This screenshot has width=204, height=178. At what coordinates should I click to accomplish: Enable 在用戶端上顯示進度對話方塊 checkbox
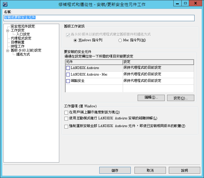tap(66, 112)
